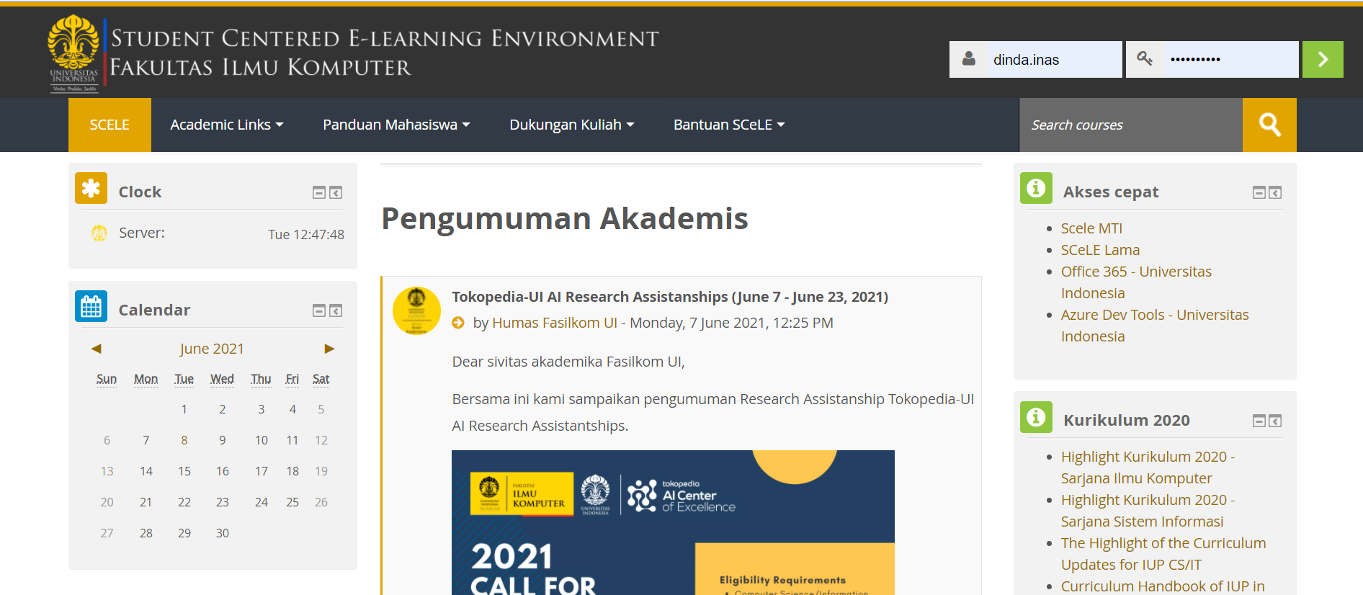Open Humas Fasilkom UI author link

[x=555, y=323]
